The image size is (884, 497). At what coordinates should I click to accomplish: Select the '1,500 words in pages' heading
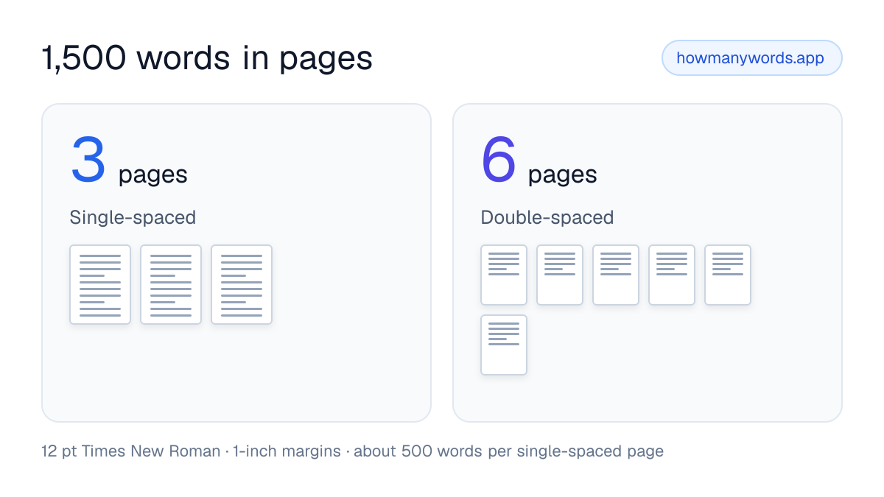pyautogui.click(x=207, y=59)
